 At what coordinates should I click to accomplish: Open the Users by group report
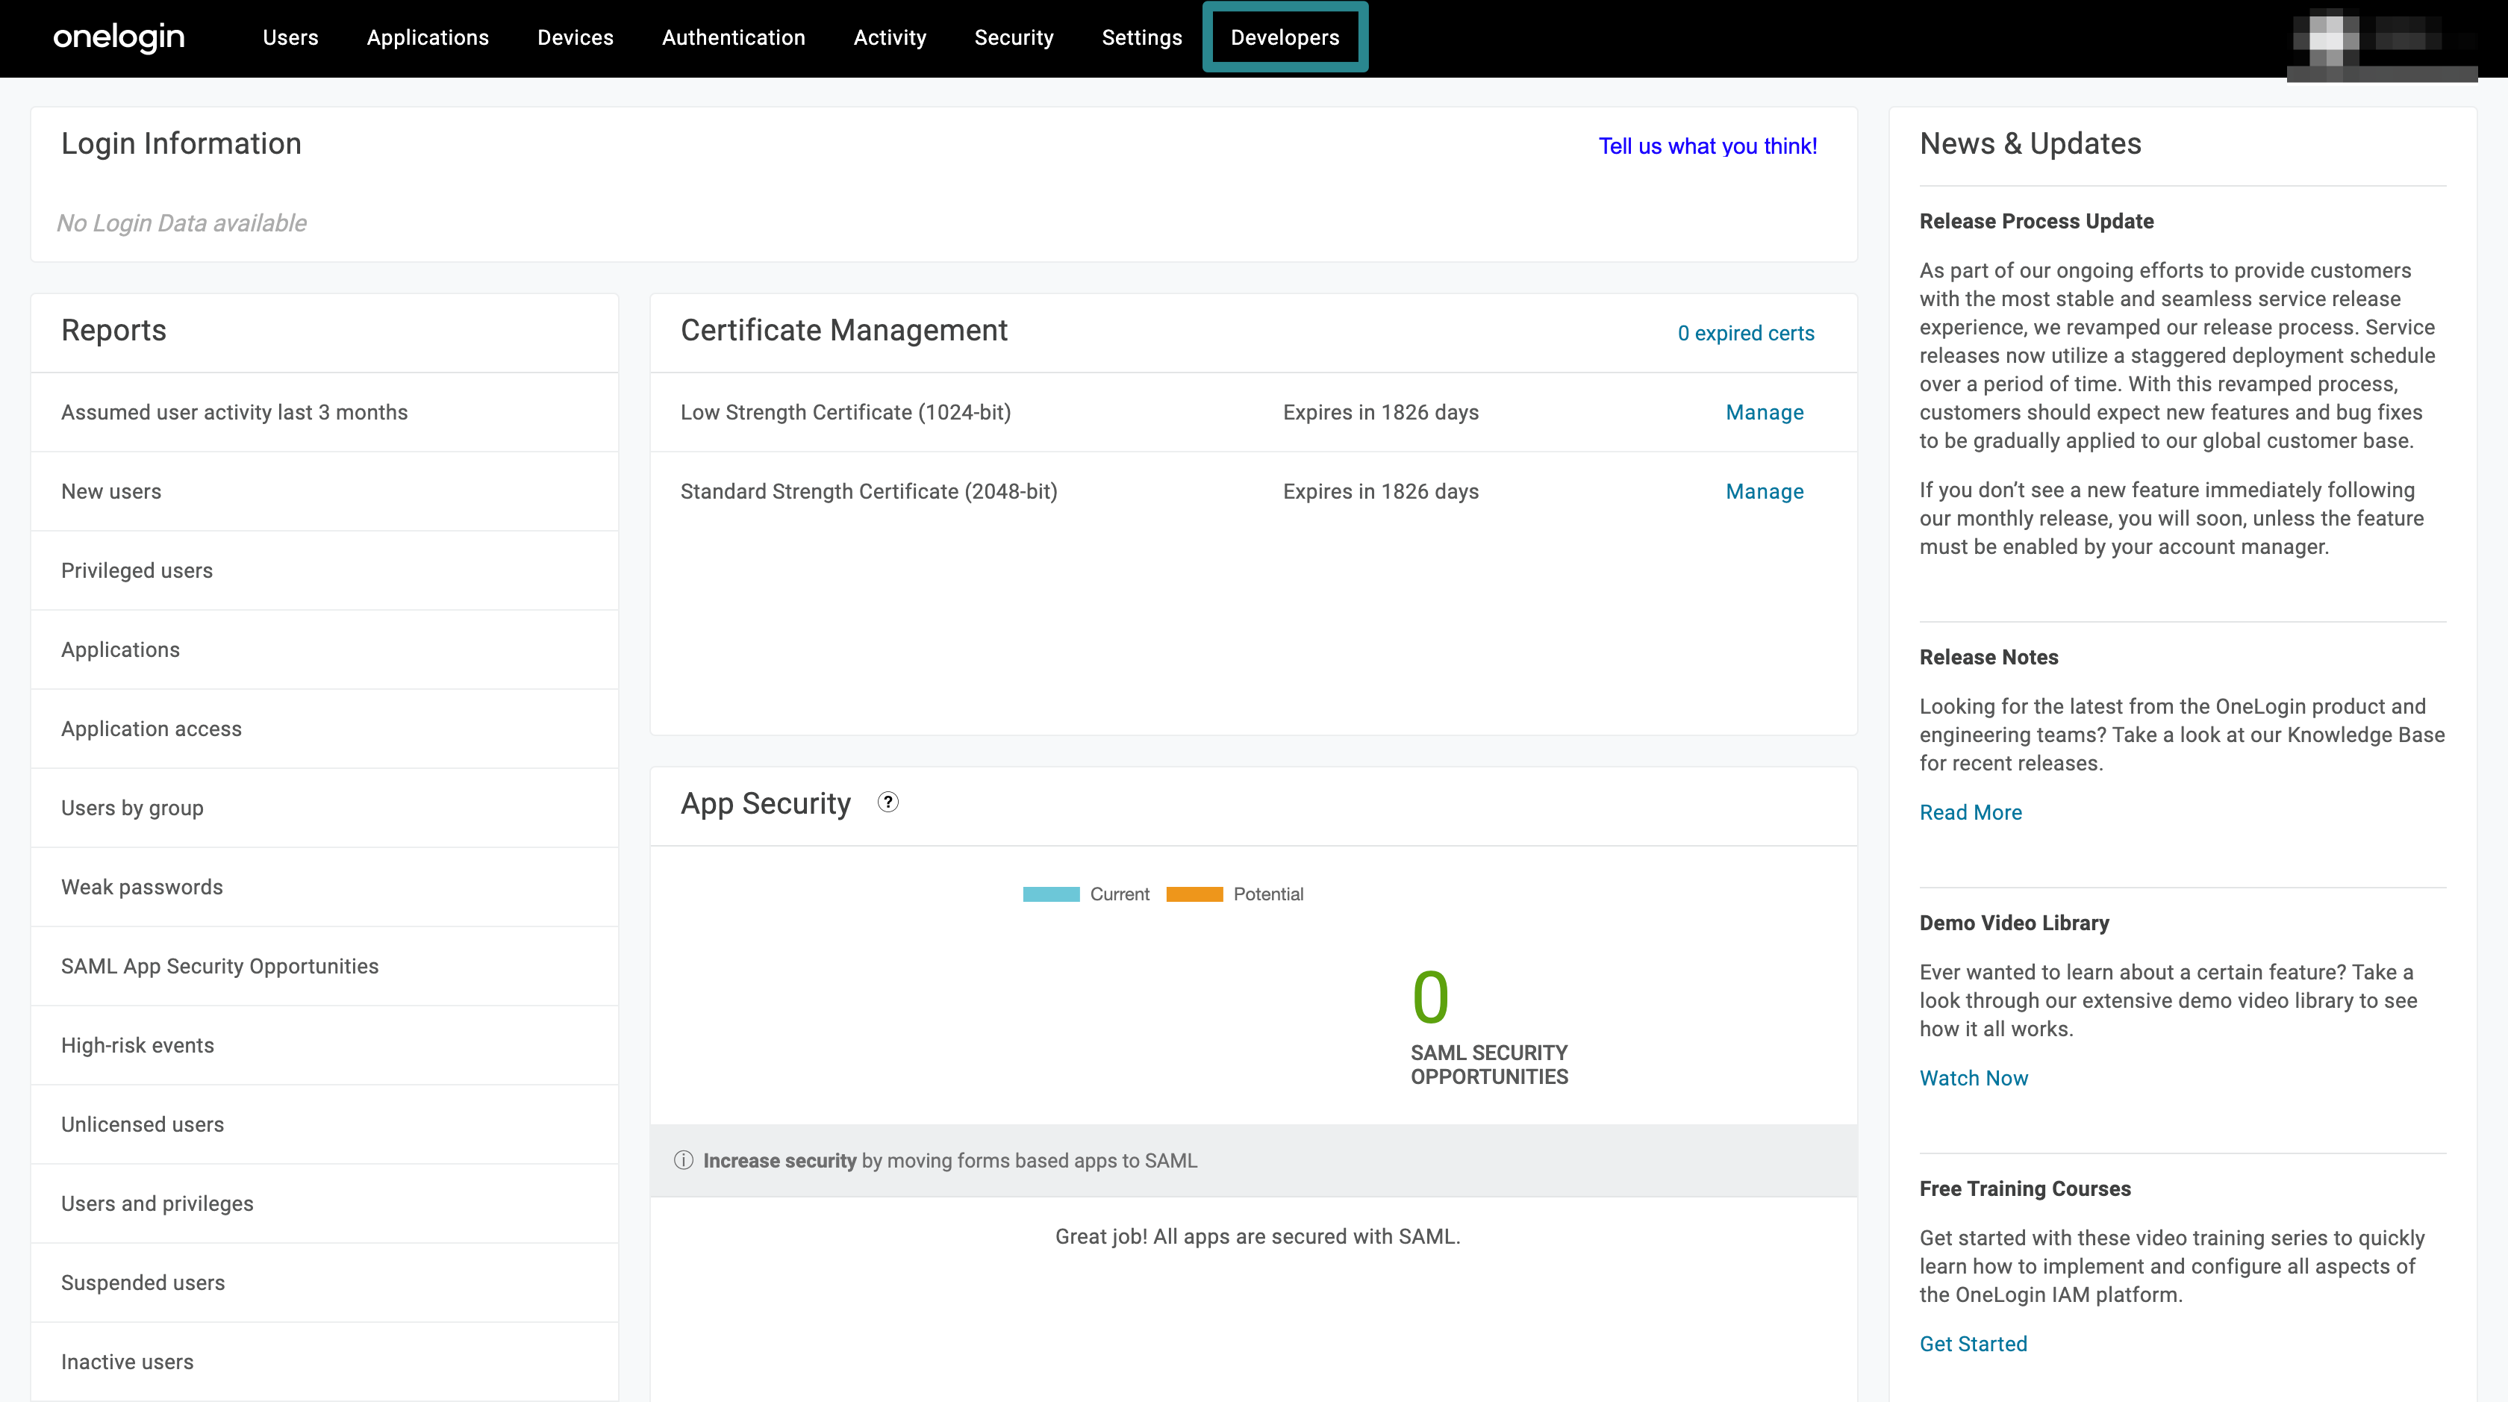pyautogui.click(x=324, y=807)
